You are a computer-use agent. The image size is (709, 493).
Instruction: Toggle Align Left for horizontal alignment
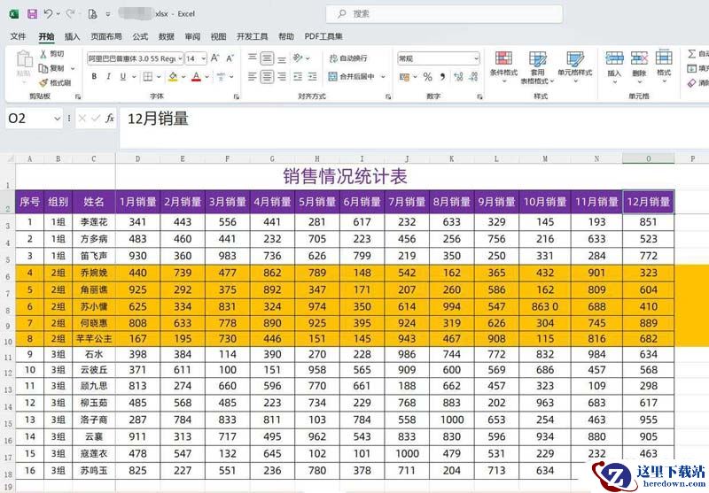[x=253, y=77]
